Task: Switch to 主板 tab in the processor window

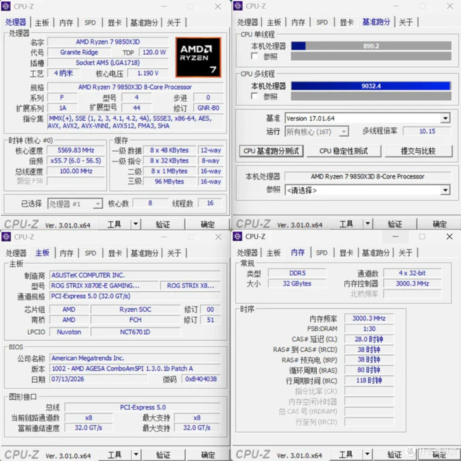Action: tap(42, 23)
